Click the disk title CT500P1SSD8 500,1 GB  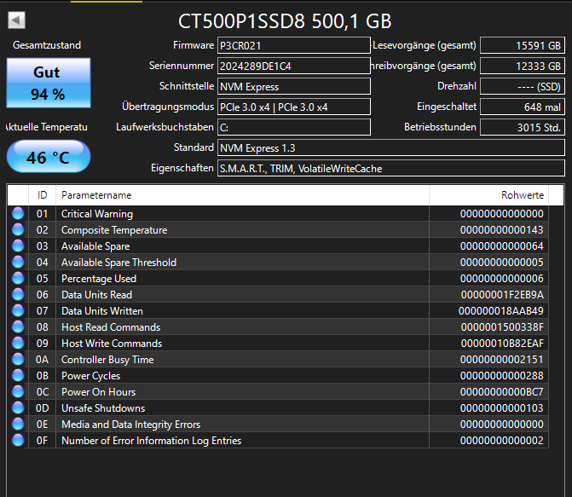tap(285, 21)
